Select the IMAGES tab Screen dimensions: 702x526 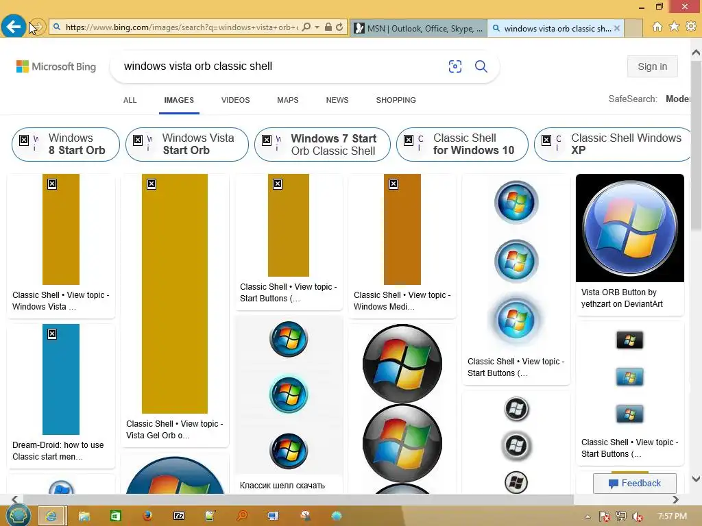click(x=179, y=100)
